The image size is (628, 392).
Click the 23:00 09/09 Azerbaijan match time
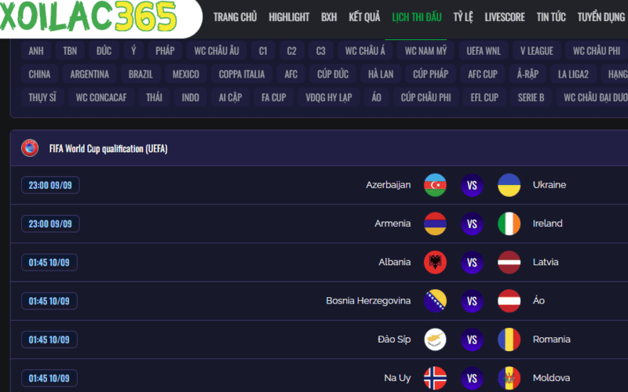50,185
